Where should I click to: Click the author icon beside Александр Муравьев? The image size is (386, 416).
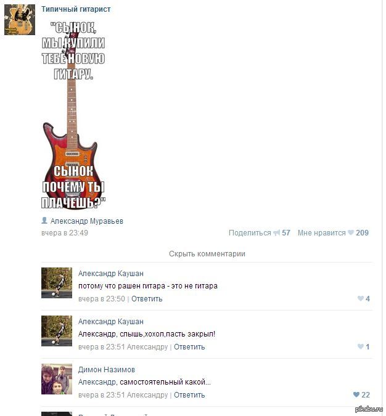(x=44, y=220)
